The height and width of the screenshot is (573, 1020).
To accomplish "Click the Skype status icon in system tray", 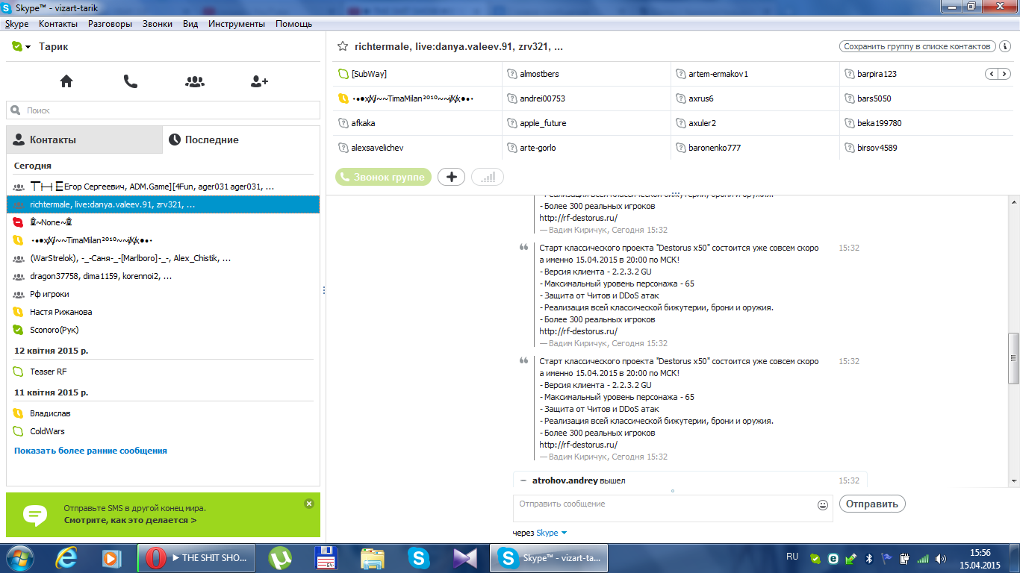I will point(815,558).
